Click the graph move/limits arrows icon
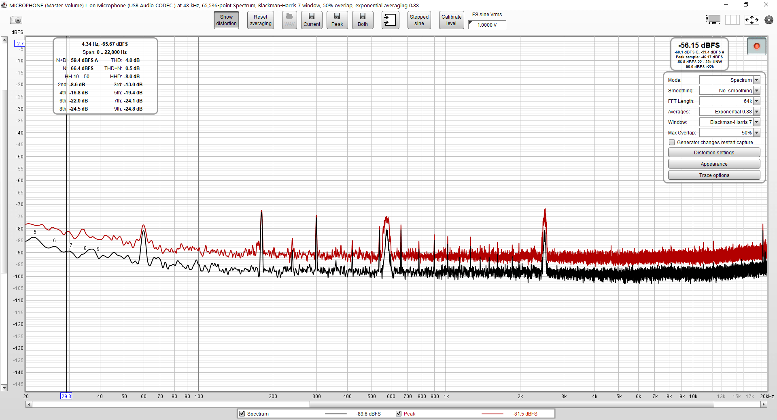 click(752, 19)
